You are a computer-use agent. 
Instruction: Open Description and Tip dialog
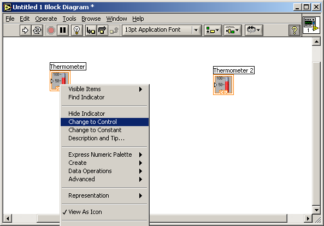pos(104,138)
